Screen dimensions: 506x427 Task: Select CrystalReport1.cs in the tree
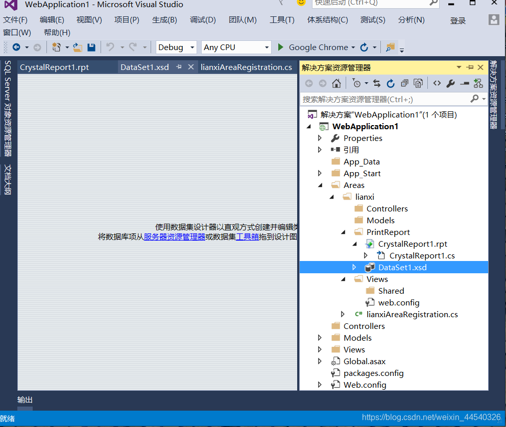tap(422, 255)
